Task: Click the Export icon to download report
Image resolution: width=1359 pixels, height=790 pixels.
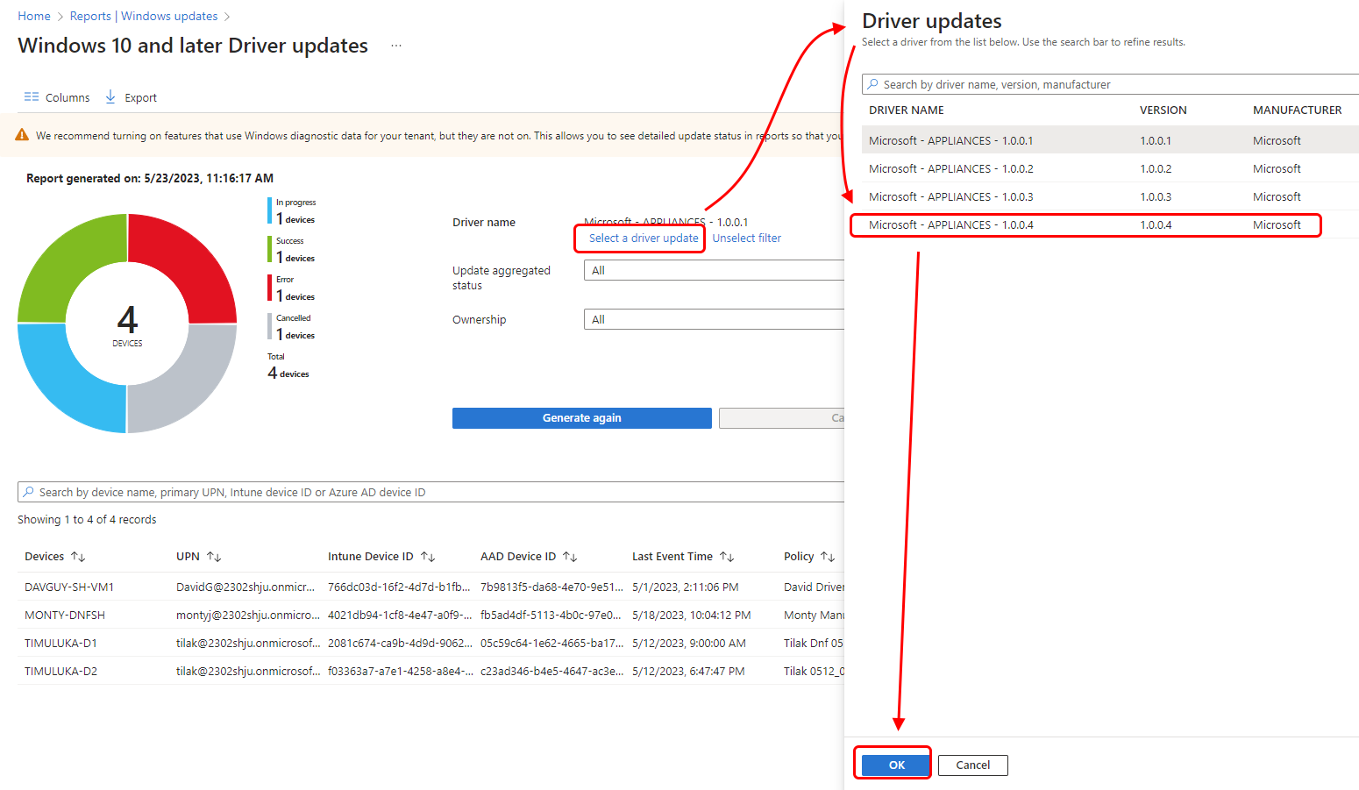Action: (x=110, y=96)
